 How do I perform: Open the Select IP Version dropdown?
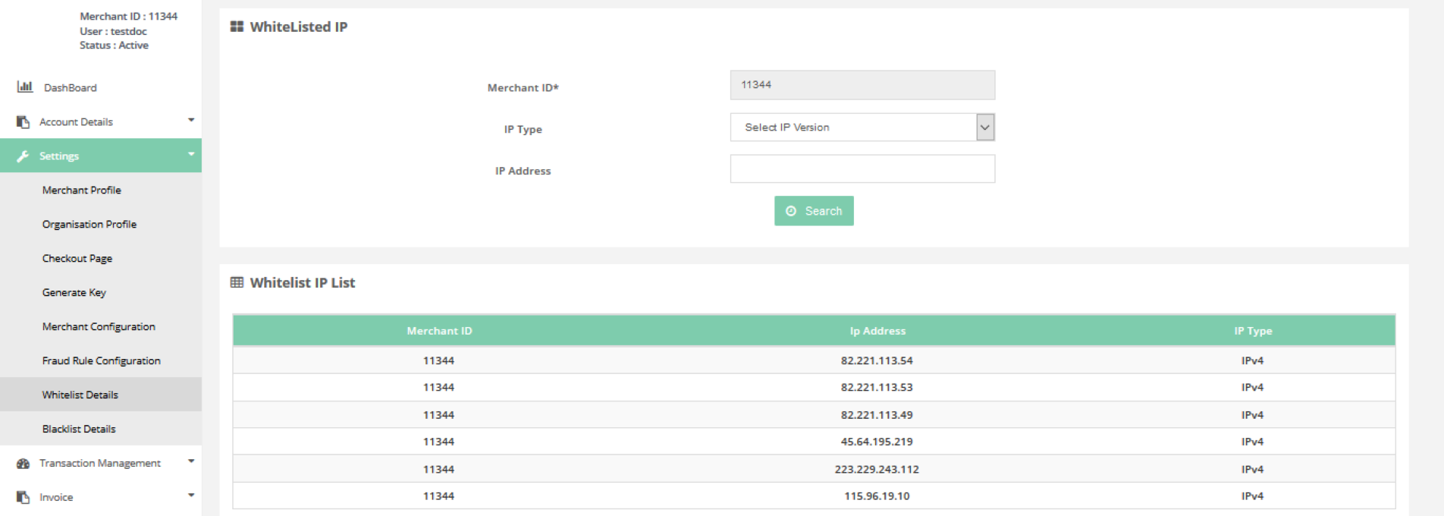pos(862,127)
